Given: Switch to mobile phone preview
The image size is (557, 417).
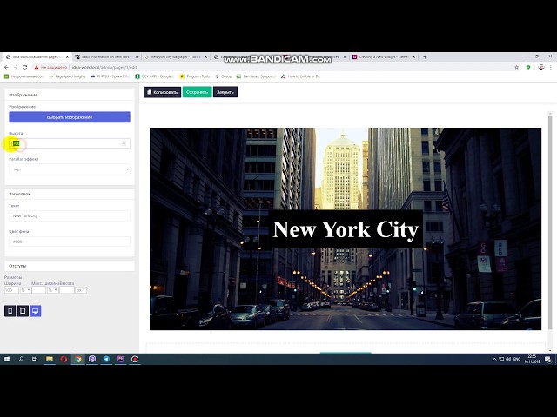Looking at the screenshot, I should [10, 311].
